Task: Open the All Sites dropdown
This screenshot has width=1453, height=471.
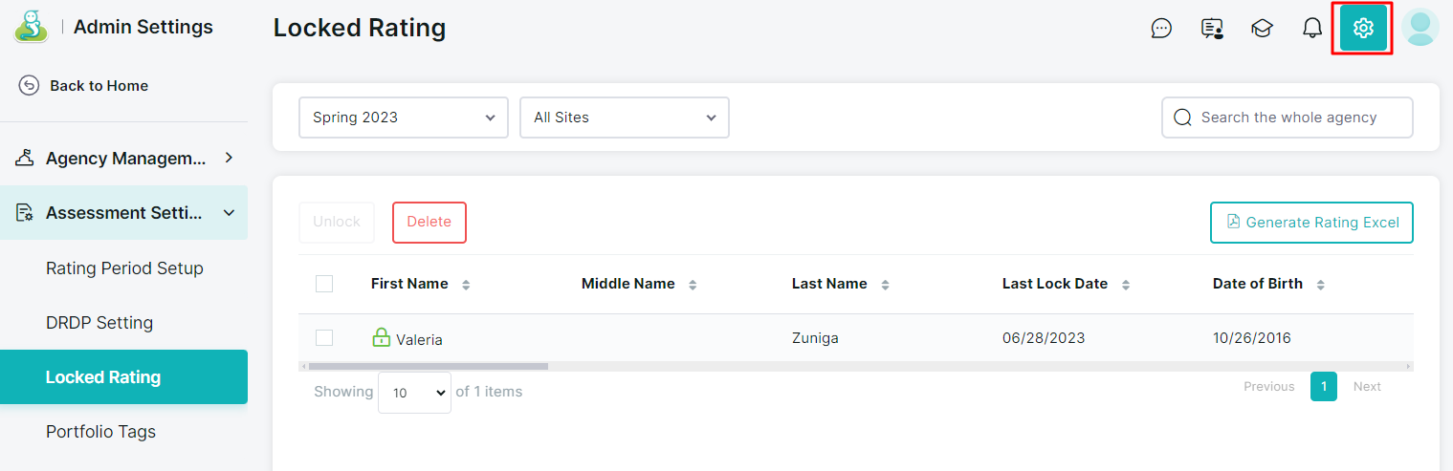Action: pyautogui.click(x=625, y=118)
